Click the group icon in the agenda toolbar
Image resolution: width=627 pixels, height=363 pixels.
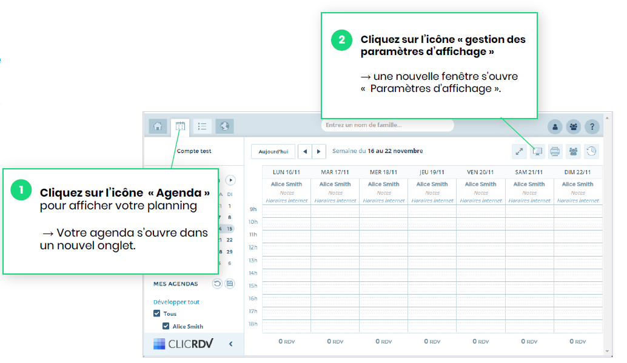[573, 151]
